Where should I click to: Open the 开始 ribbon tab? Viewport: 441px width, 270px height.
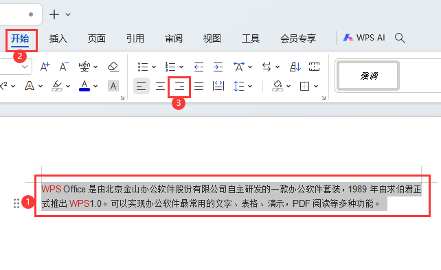coord(20,38)
